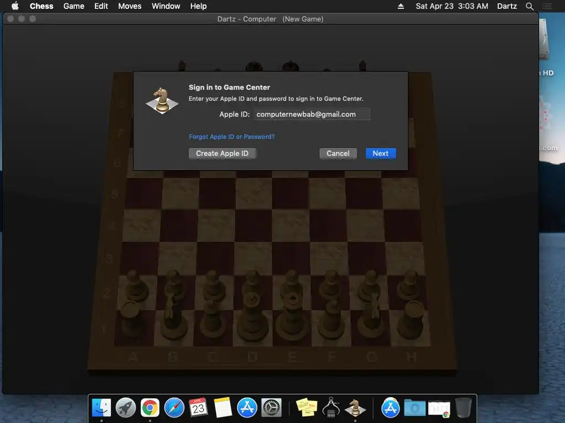
Task: Select the white knight on B1
Action: tap(173, 317)
